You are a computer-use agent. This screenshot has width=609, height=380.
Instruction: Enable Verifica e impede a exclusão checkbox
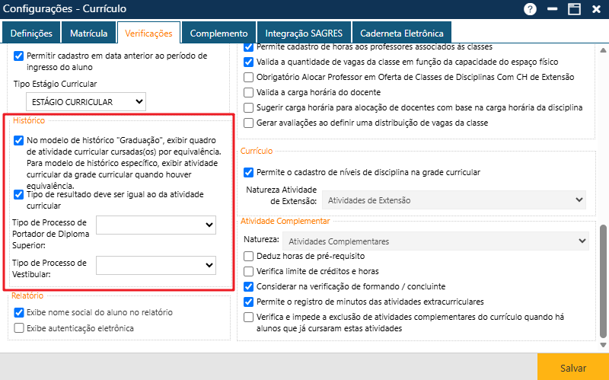point(249,317)
